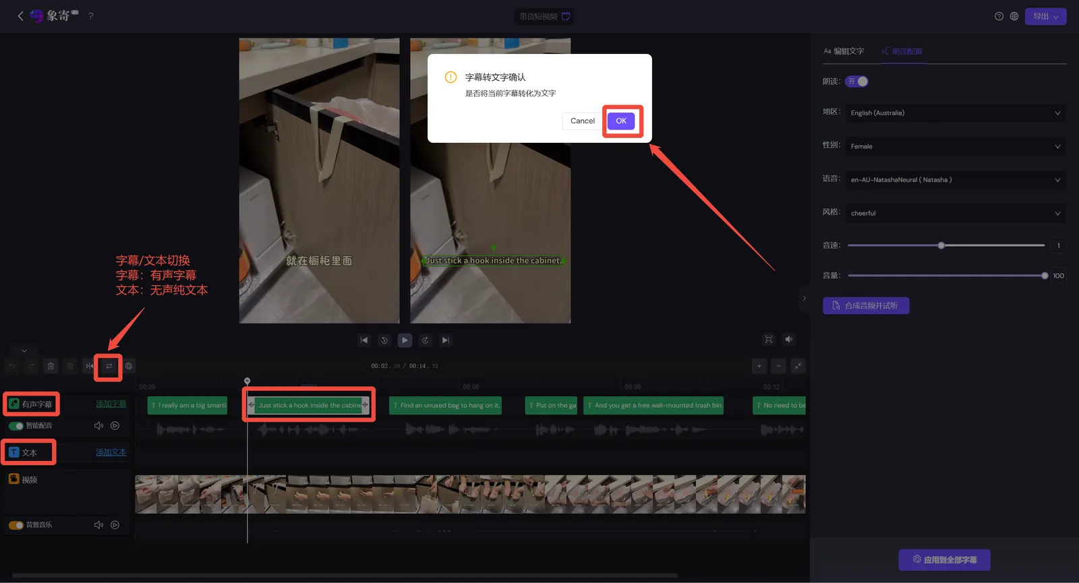Image resolution: width=1079 pixels, height=583 pixels.
Task: Click the 添加字幕 link
Action: 111,404
